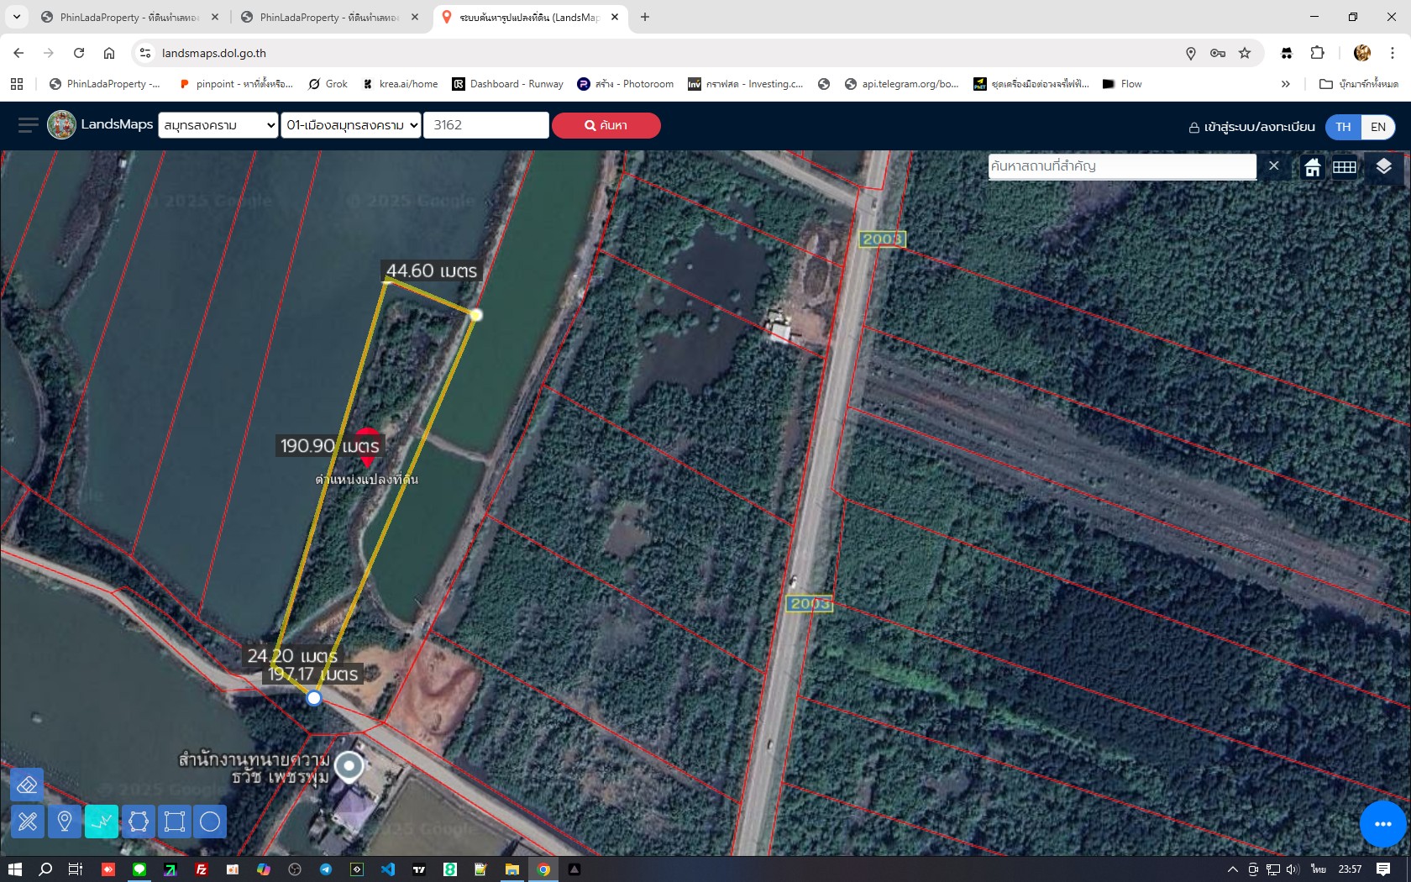Switch language to EN
1411x882 pixels.
coord(1378,127)
